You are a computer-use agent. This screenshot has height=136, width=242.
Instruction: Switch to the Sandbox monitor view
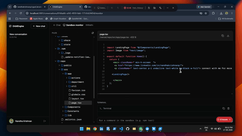point(73,25)
